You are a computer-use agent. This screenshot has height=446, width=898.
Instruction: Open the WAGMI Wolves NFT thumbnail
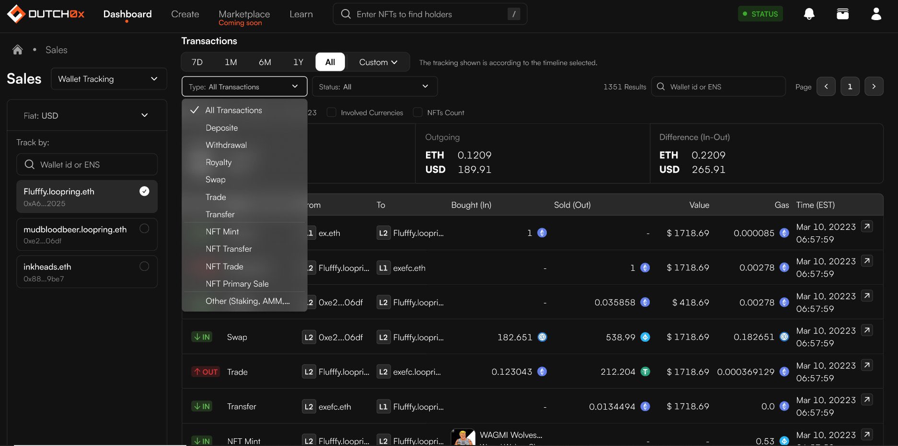(x=463, y=437)
